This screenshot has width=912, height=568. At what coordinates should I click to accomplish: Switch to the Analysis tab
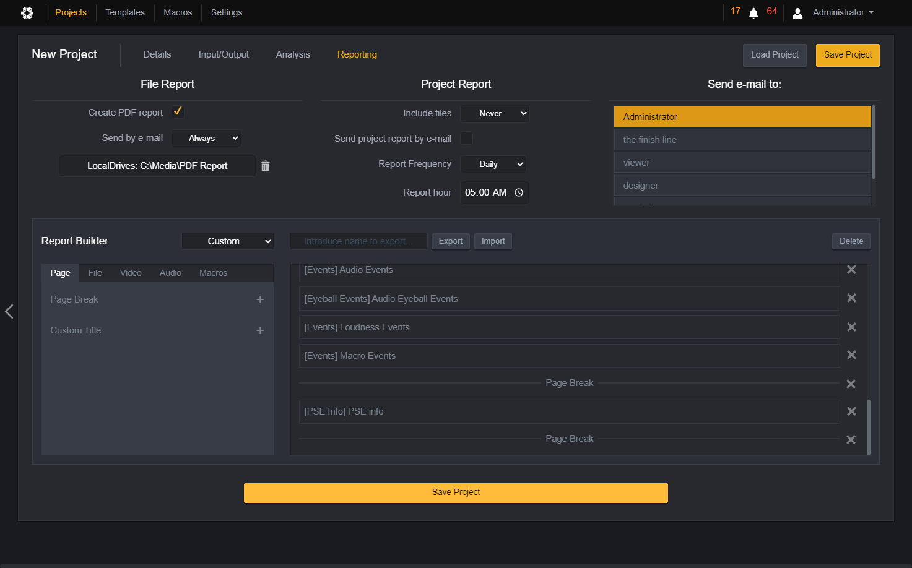point(293,54)
